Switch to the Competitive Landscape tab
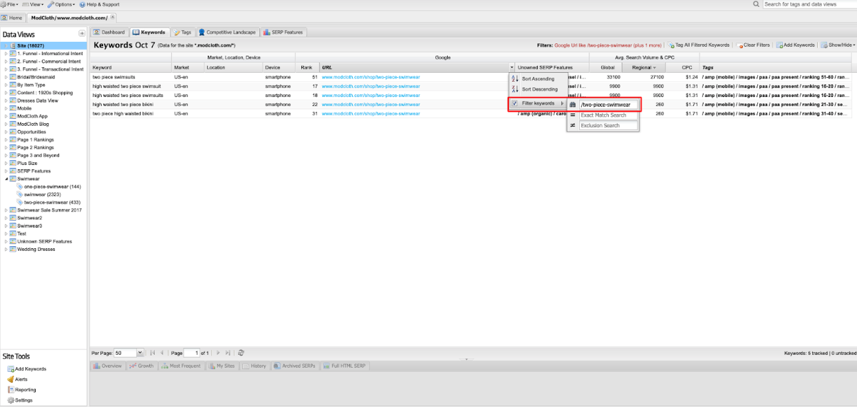This screenshot has width=857, height=407. [227, 32]
